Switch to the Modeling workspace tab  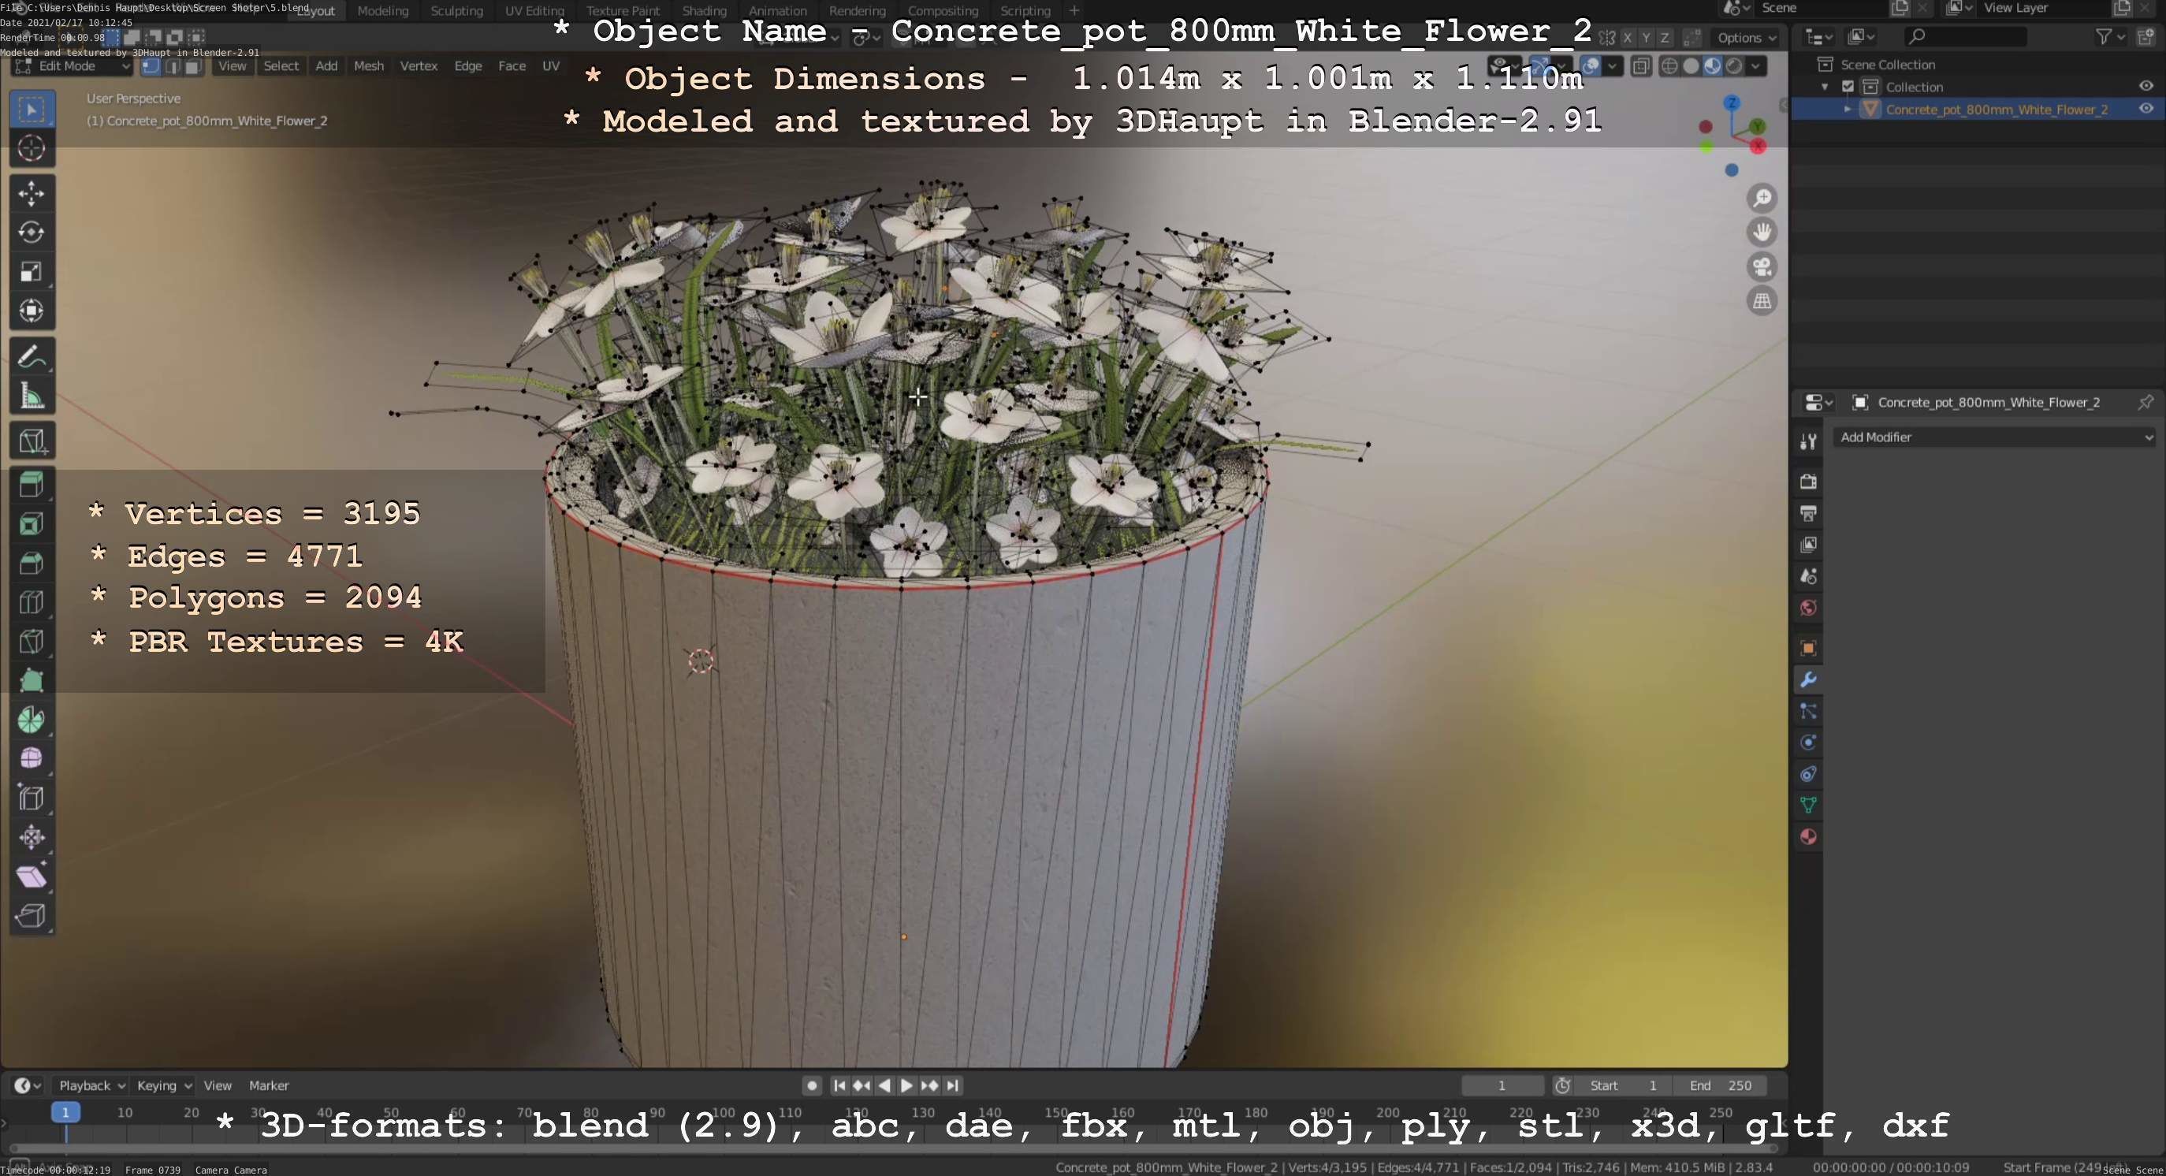tap(382, 11)
